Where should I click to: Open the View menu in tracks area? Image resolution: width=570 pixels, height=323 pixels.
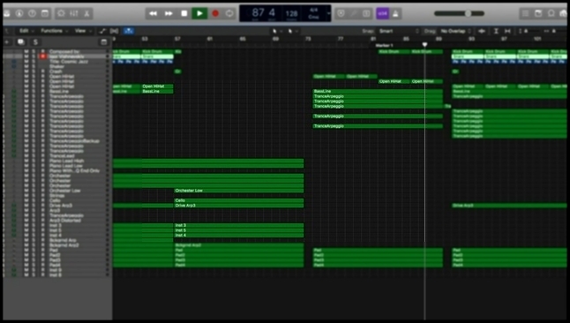(x=83, y=31)
